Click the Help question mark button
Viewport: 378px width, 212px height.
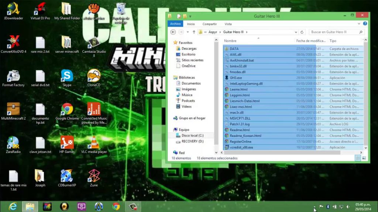(365, 24)
